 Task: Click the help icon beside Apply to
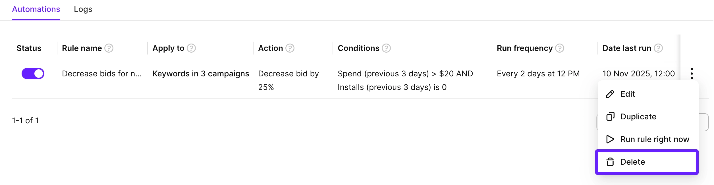(191, 48)
